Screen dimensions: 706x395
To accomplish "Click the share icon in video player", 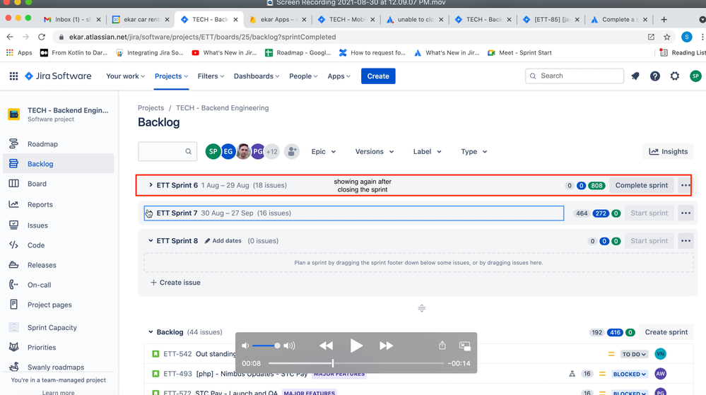I will tap(442, 346).
